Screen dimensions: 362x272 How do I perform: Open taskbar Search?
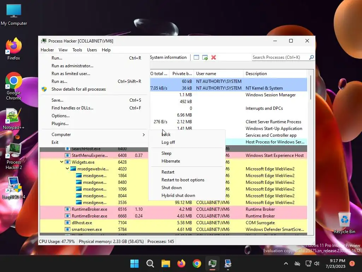150,263
